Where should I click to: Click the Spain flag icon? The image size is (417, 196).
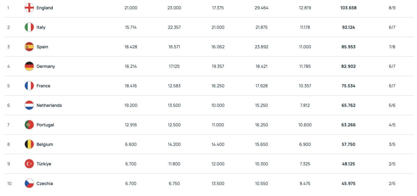pyautogui.click(x=29, y=47)
